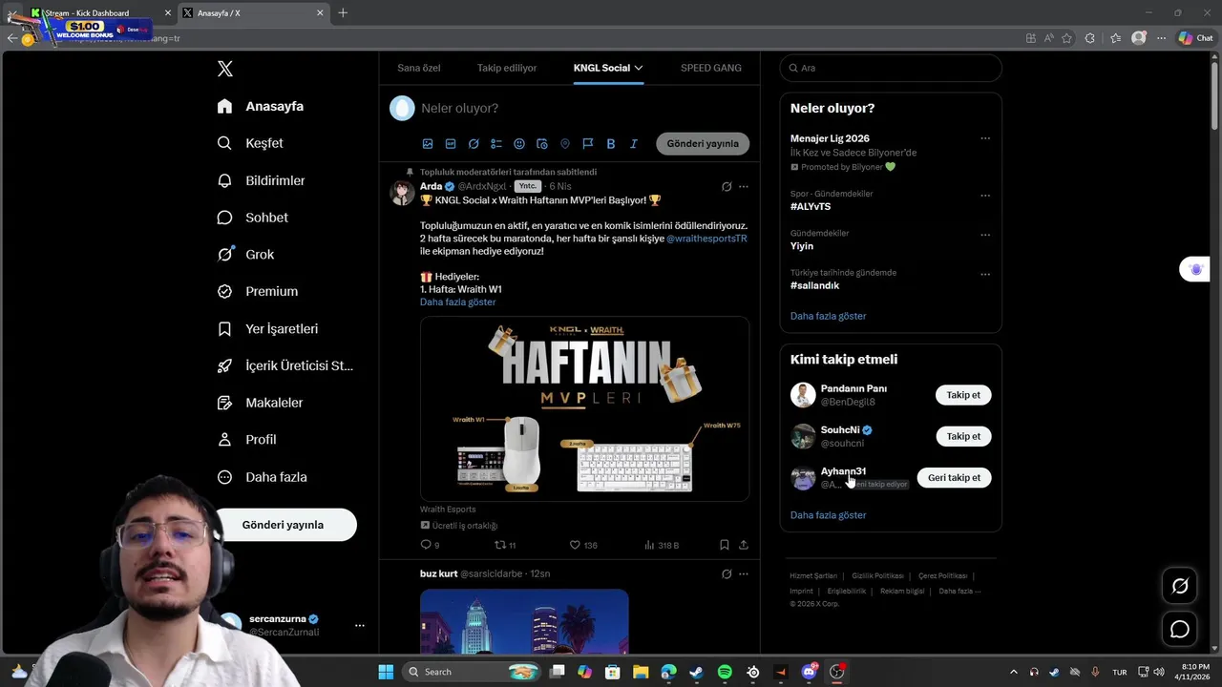
Task: Open the GIF picker in composer
Action: pyautogui.click(x=451, y=144)
